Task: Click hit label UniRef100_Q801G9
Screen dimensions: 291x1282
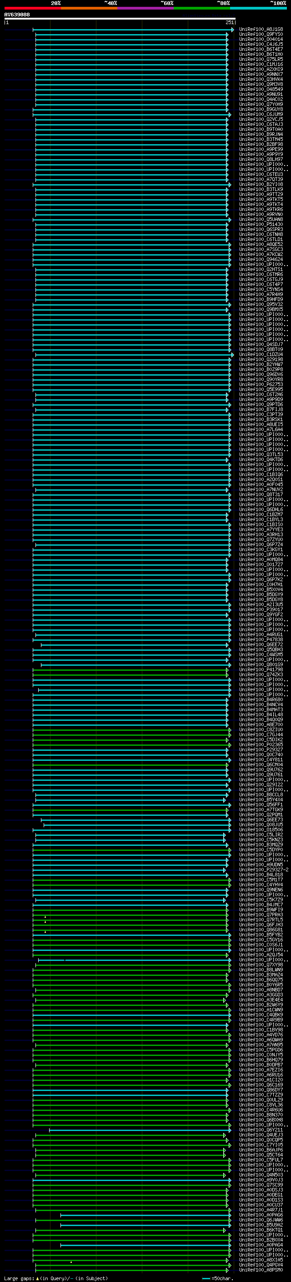Action: [261, 664]
